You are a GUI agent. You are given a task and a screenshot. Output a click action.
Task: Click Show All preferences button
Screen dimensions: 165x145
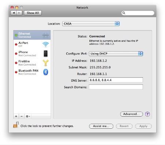[x=33, y=13]
